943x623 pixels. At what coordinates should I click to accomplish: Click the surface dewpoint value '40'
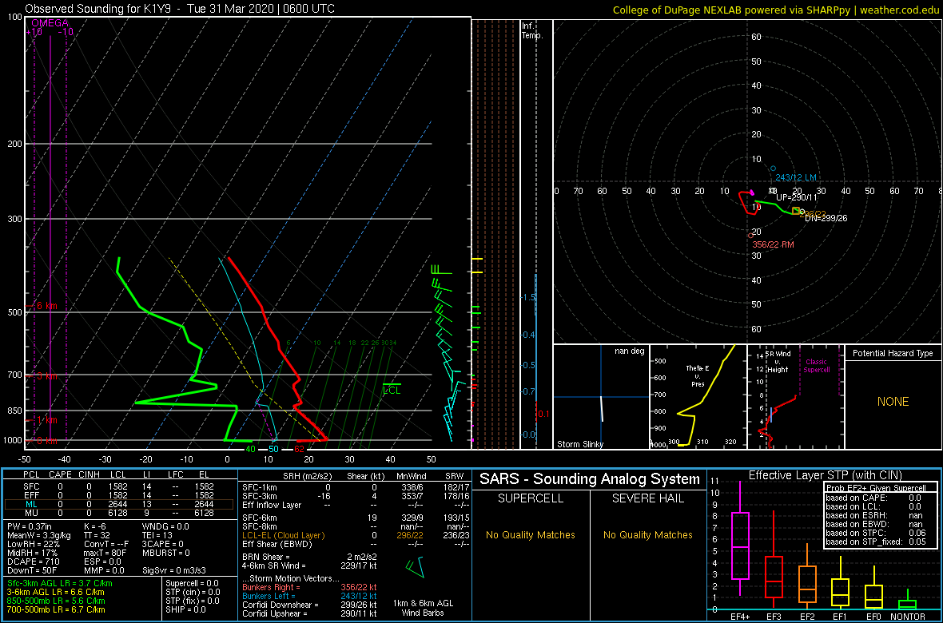coord(251,449)
